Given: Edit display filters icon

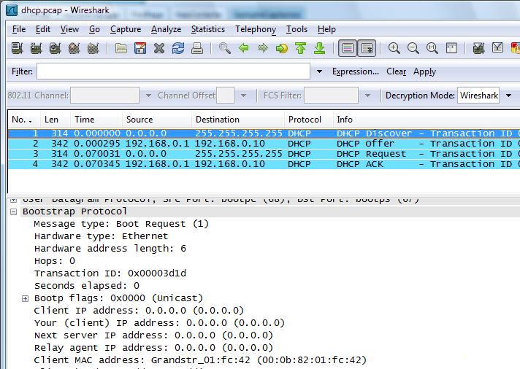Looking at the screenshot, I should [498, 48].
